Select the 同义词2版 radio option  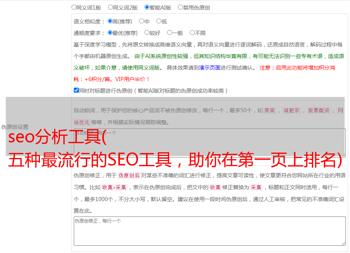coord(110,7)
